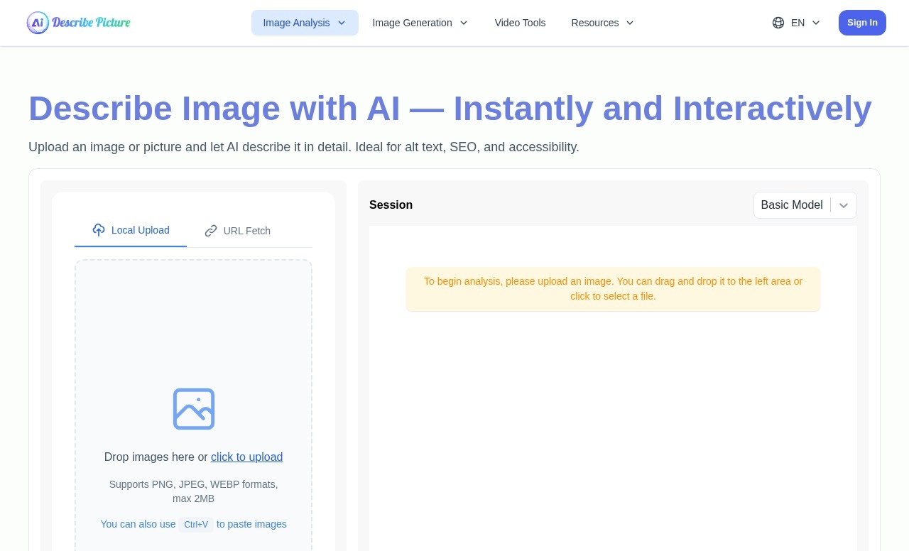Click the Describe Picture AI logo icon

click(x=38, y=23)
